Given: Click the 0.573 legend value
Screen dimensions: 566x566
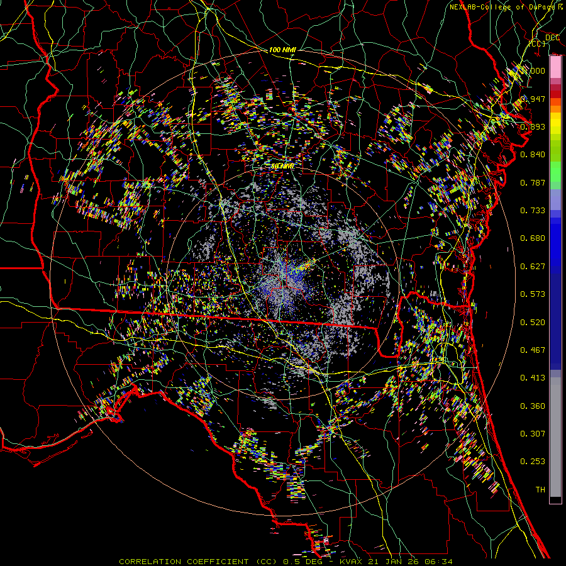Looking at the screenshot, I should 533,294.
